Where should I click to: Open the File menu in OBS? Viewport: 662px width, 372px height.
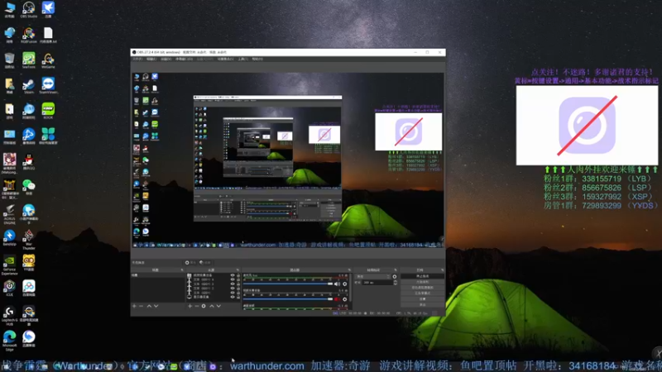click(137, 59)
